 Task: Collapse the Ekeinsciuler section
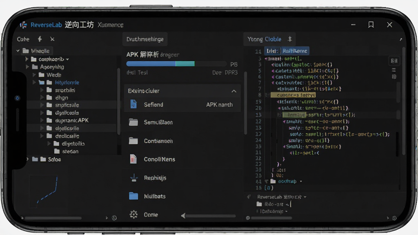[x=234, y=91]
